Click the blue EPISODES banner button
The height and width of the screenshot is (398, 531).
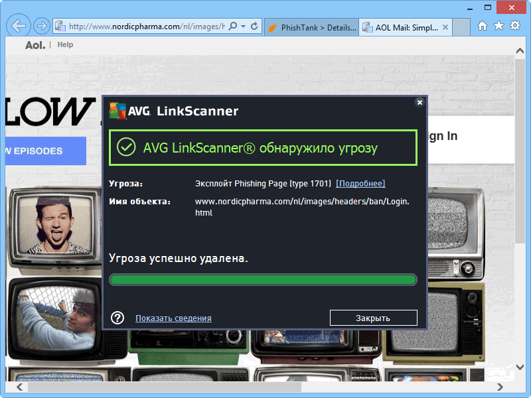pyautogui.click(x=46, y=151)
